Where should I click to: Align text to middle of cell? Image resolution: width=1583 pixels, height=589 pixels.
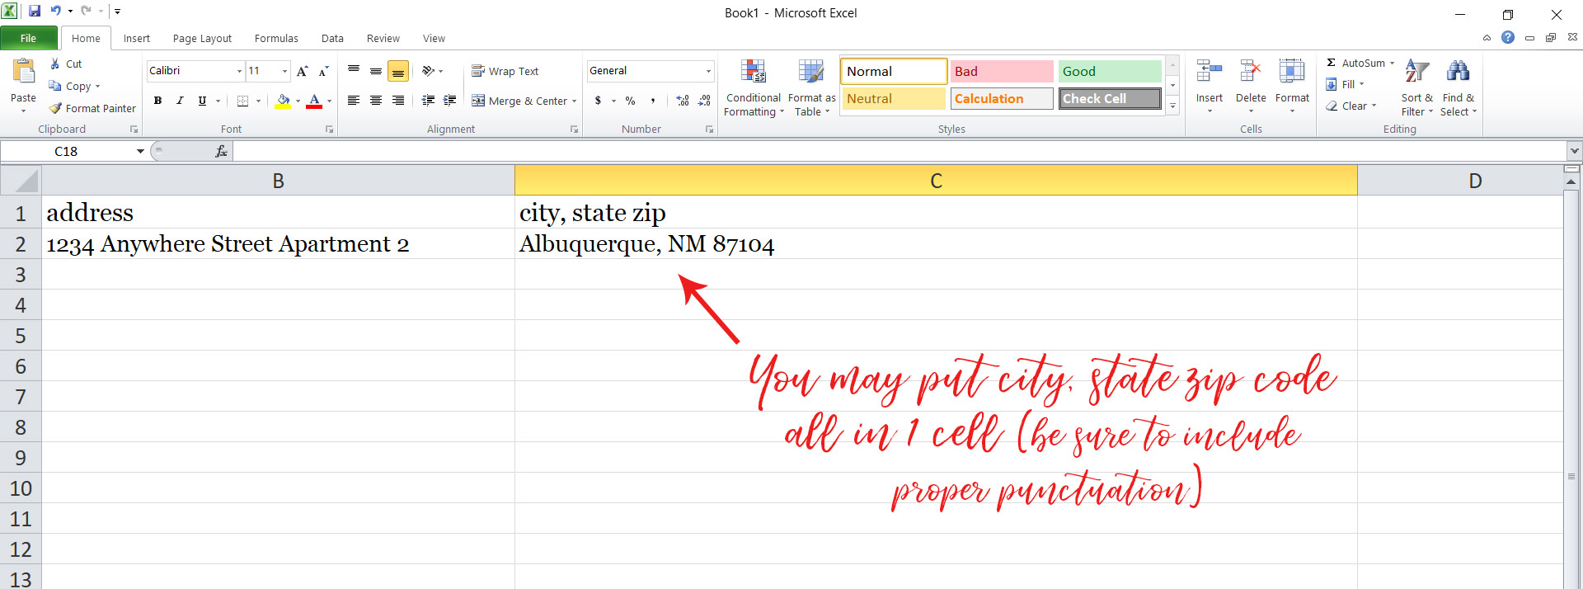click(x=376, y=71)
